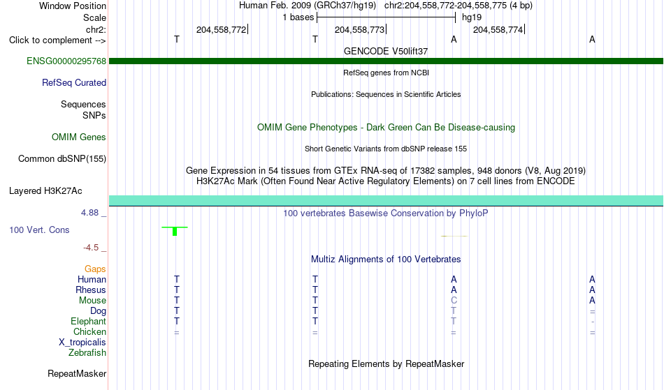Click the Repeating Elements by RepeatMasker title

(387, 364)
